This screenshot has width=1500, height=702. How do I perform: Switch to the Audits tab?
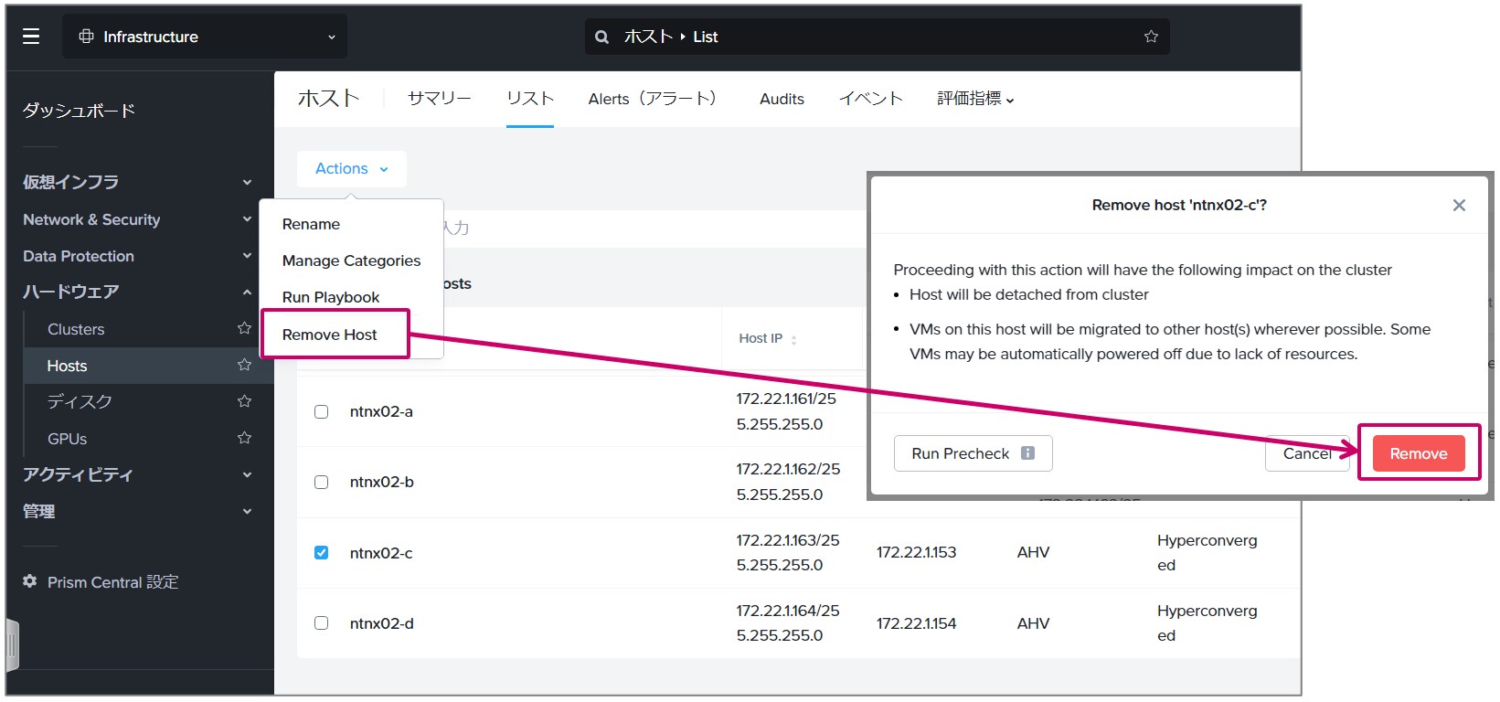[x=782, y=99]
